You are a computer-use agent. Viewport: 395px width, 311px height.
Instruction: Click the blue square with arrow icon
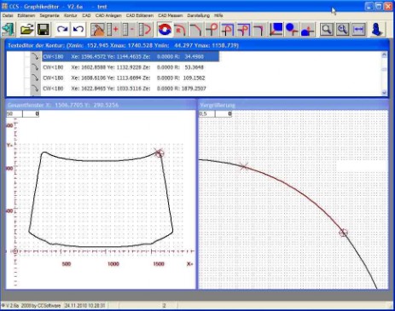tap(276, 29)
